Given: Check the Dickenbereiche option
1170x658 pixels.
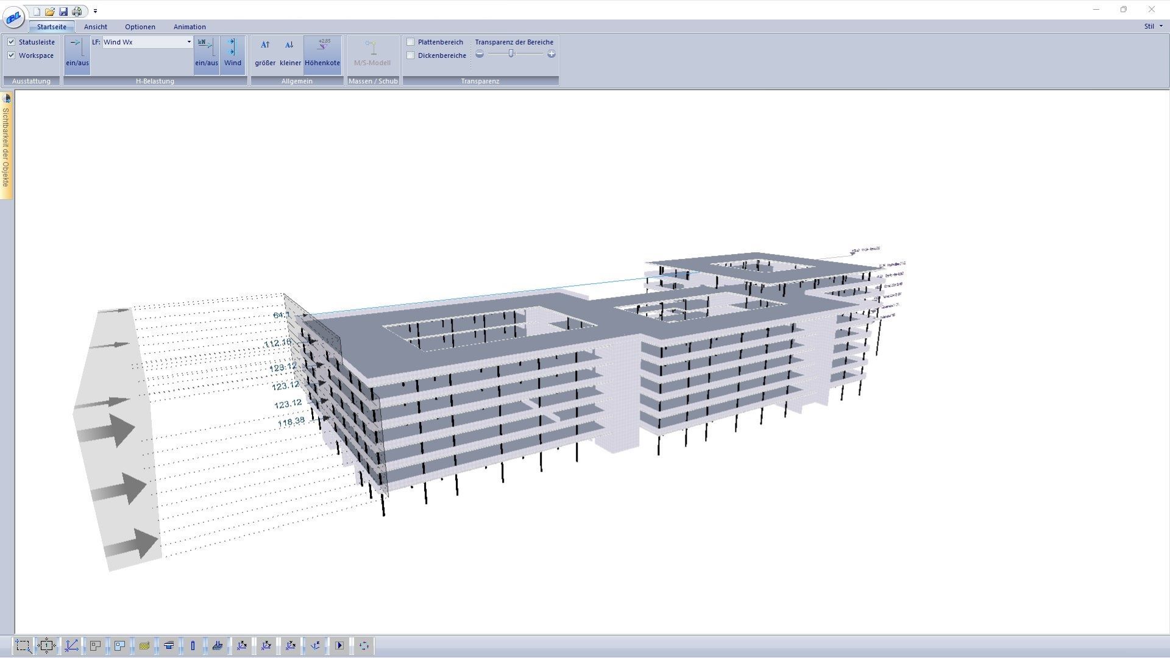Looking at the screenshot, I should pos(411,55).
